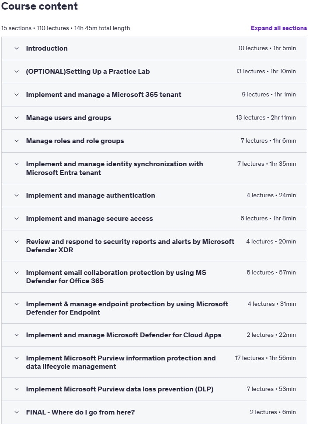Image resolution: width=309 pixels, height=425 pixels.
Task: Expand chevron for Implement and manage authentication
Action: 17,195
